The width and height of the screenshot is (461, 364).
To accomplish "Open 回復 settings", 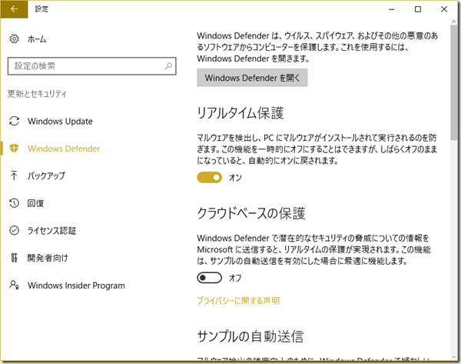I will (x=35, y=203).
